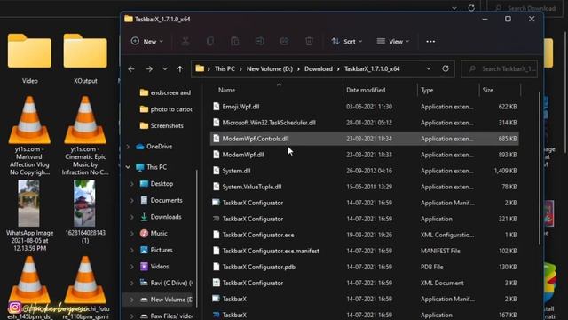Image resolution: width=568 pixels, height=320 pixels.
Task: Click TaskbarX_1.7.1.0_x64 breadcrumb
Action: pyautogui.click(x=372, y=69)
